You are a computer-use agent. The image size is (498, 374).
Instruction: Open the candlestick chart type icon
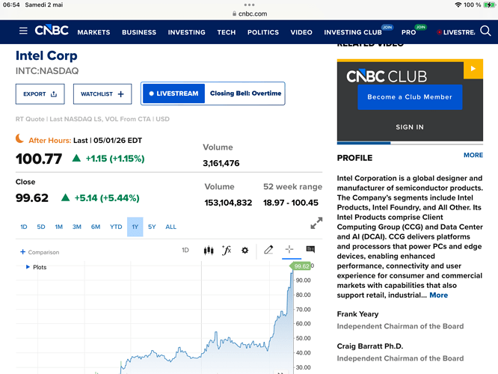(x=209, y=251)
